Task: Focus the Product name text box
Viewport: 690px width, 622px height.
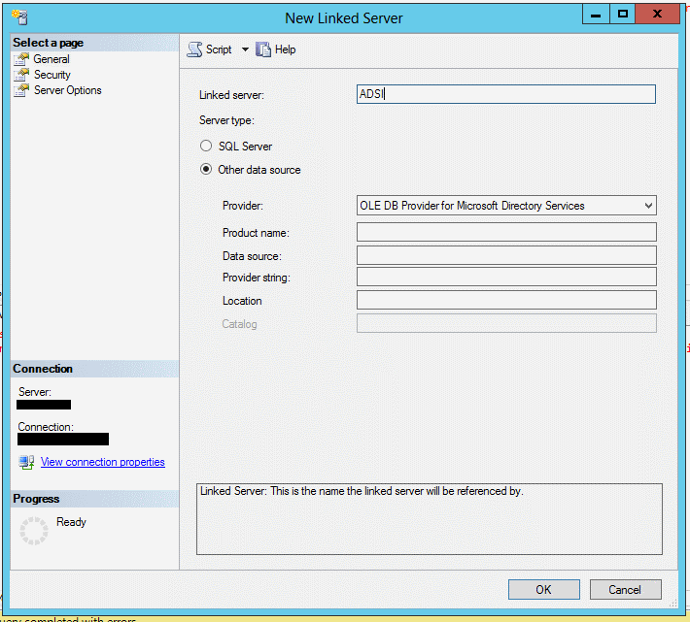Action: pos(506,233)
